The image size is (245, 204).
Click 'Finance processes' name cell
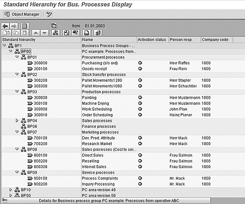pyautogui.click(x=99, y=126)
